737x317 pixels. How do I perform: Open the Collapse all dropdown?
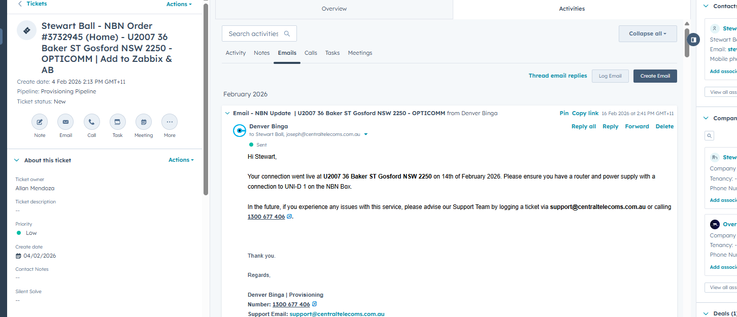pos(647,34)
